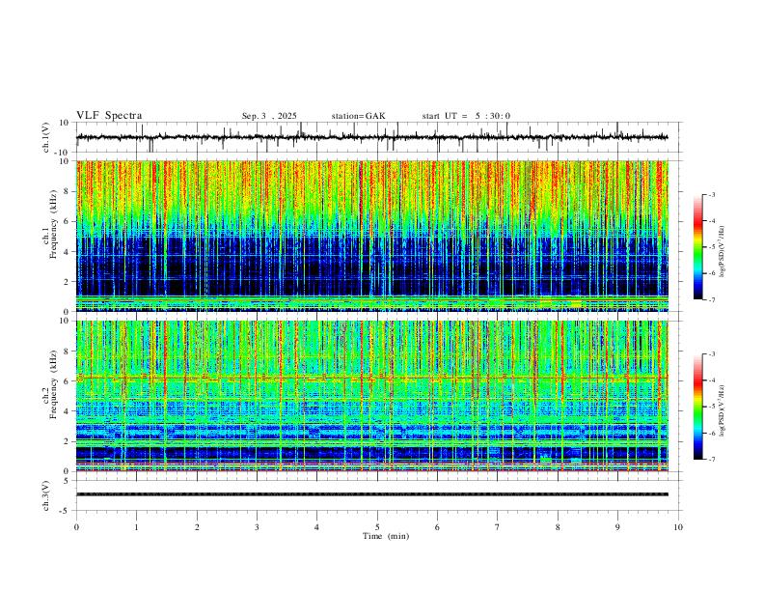Click the "9" tick on the Time axis
This screenshot has height=591, width=764.
[x=617, y=527]
